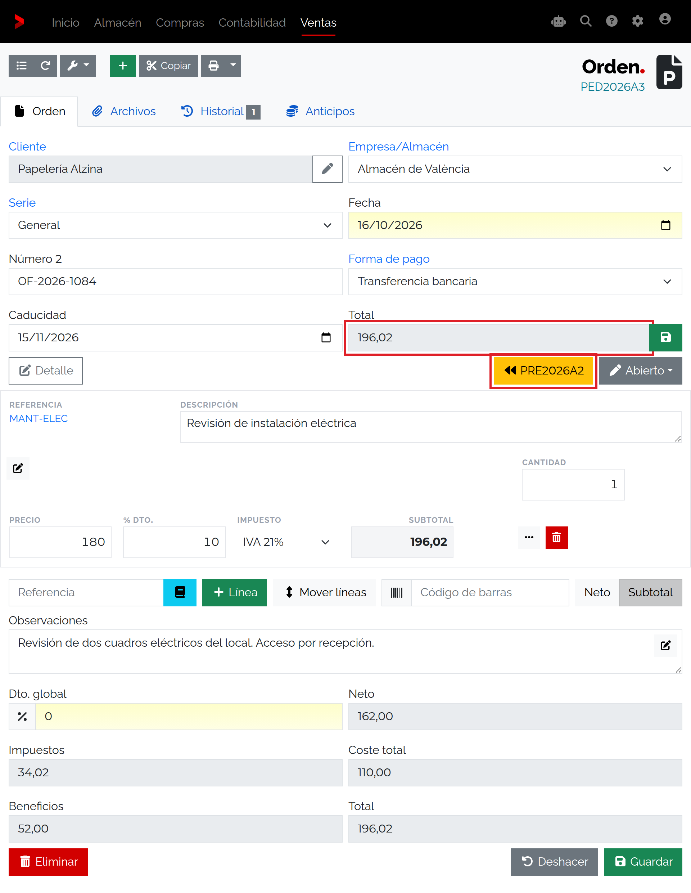Open calendar picker for Caducidad

pos(326,337)
